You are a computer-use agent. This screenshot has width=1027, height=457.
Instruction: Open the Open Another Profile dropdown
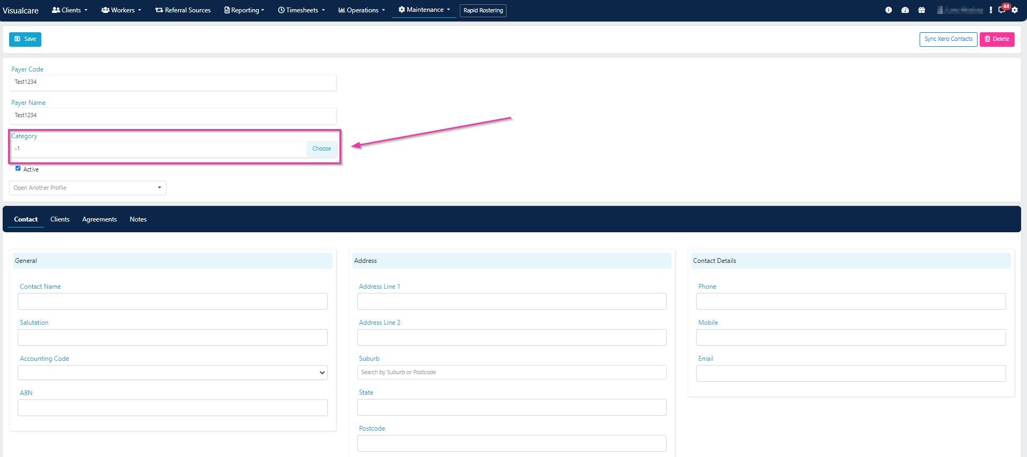coord(88,188)
